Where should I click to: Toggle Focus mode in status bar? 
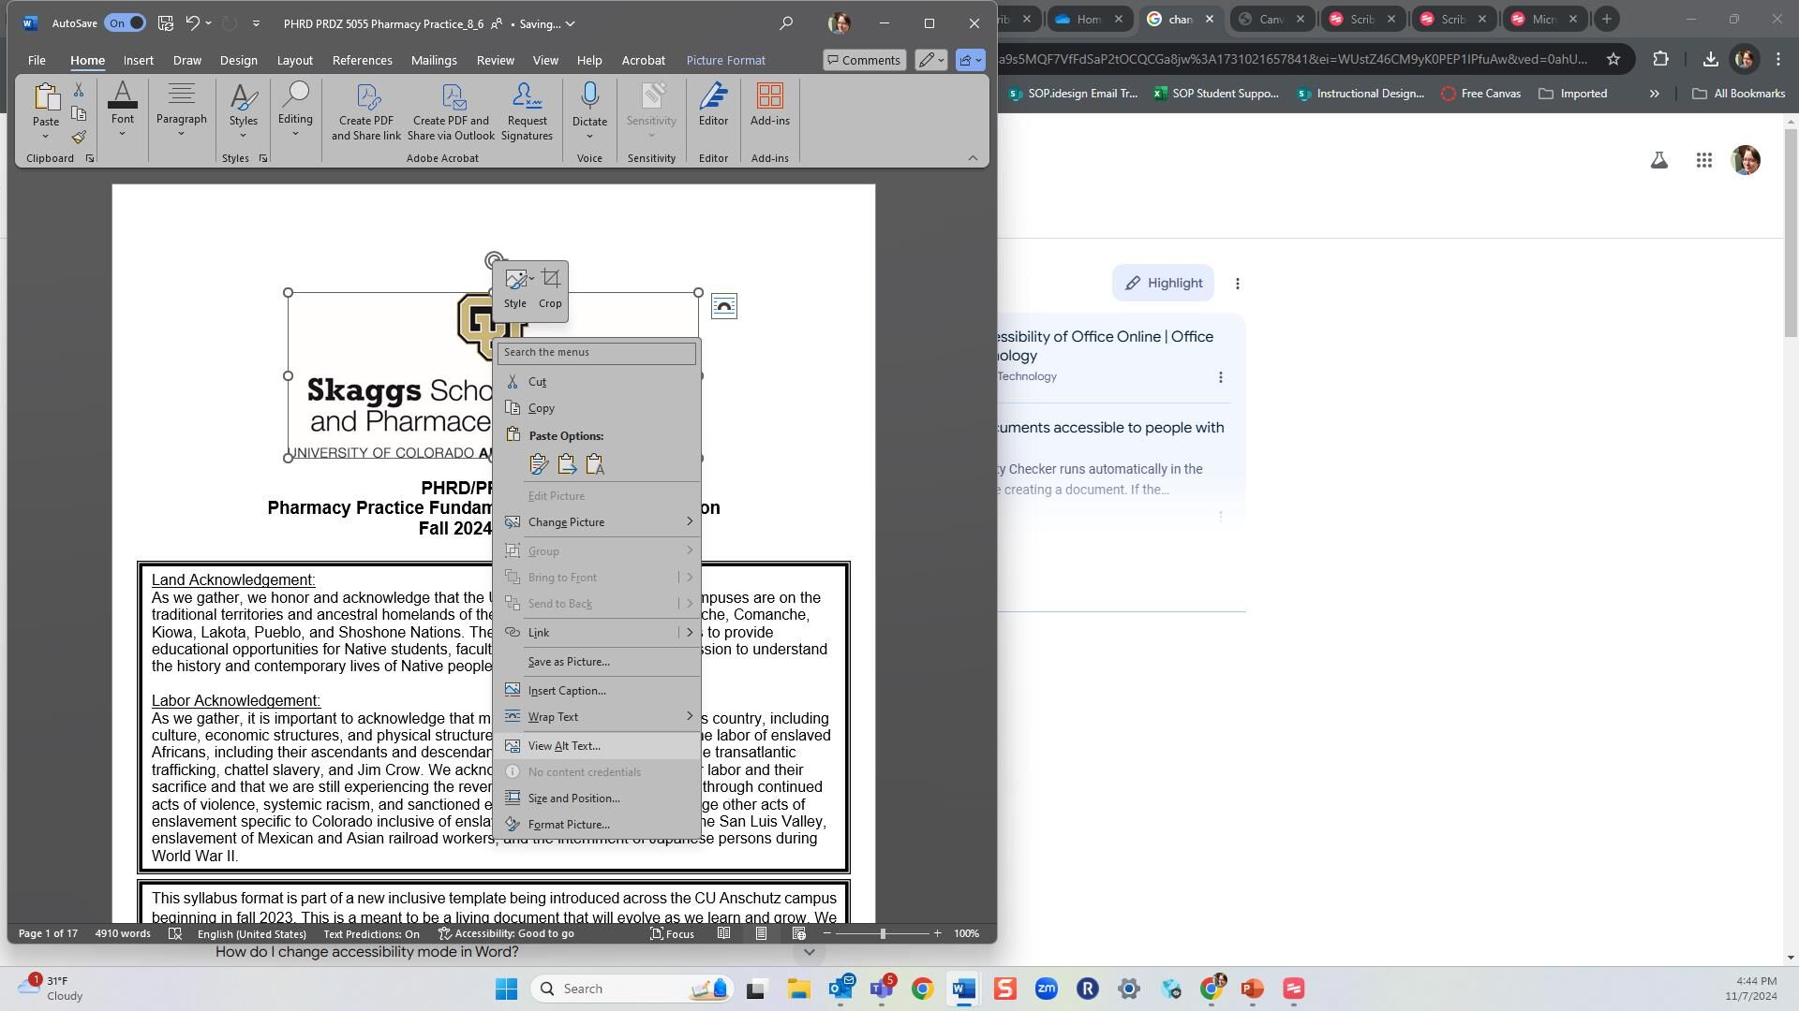(x=673, y=934)
